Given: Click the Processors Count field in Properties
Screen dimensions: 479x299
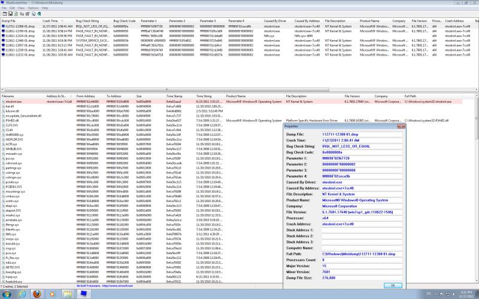Looking at the screenshot, I should coord(362,260).
